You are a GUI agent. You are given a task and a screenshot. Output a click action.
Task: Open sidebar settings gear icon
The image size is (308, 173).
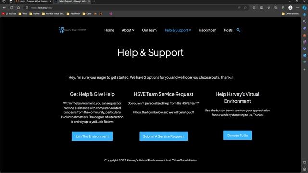coord(304,169)
